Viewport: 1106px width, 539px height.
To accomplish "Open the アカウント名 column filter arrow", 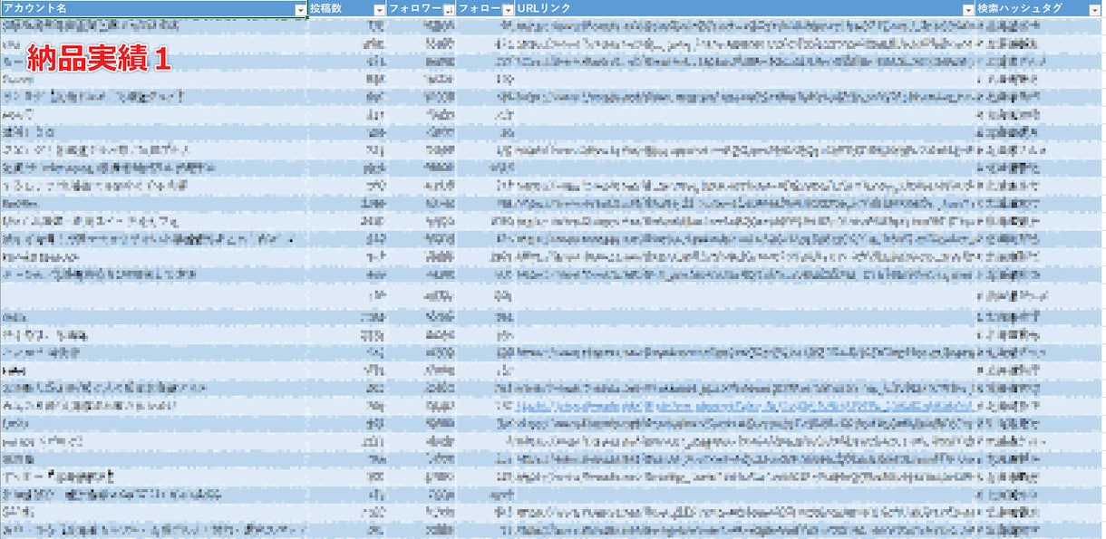I will tap(301, 9).
